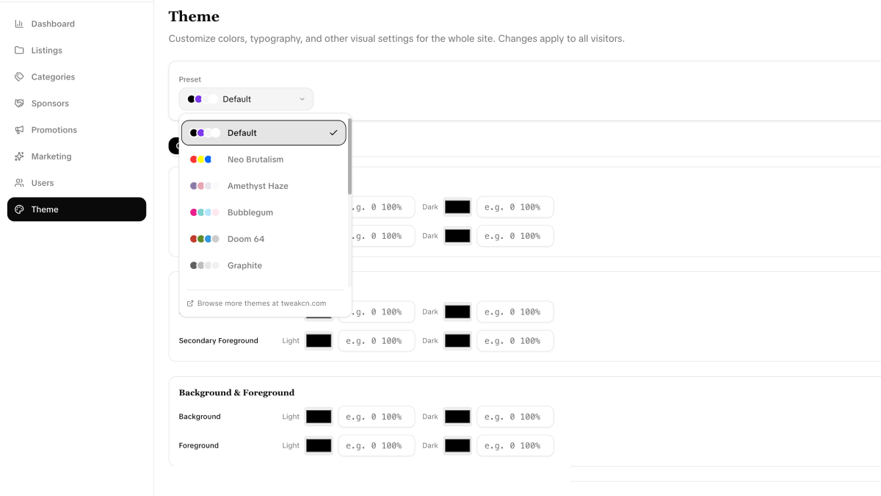Choose the Neo Brutalism preset
Viewport: 881px width, 496px height.
click(255, 159)
